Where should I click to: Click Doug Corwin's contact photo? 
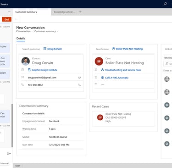coord(26,61)
